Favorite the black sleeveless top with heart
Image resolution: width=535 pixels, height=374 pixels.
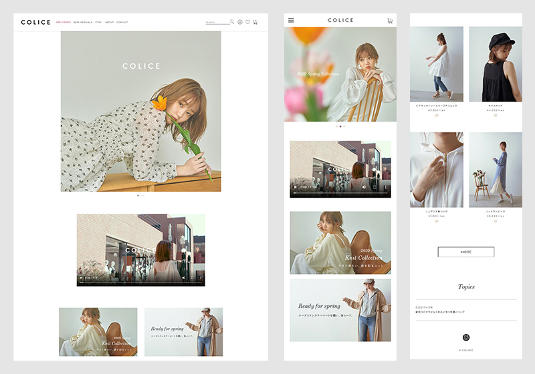pyautogui.click(x=496, y=116)
